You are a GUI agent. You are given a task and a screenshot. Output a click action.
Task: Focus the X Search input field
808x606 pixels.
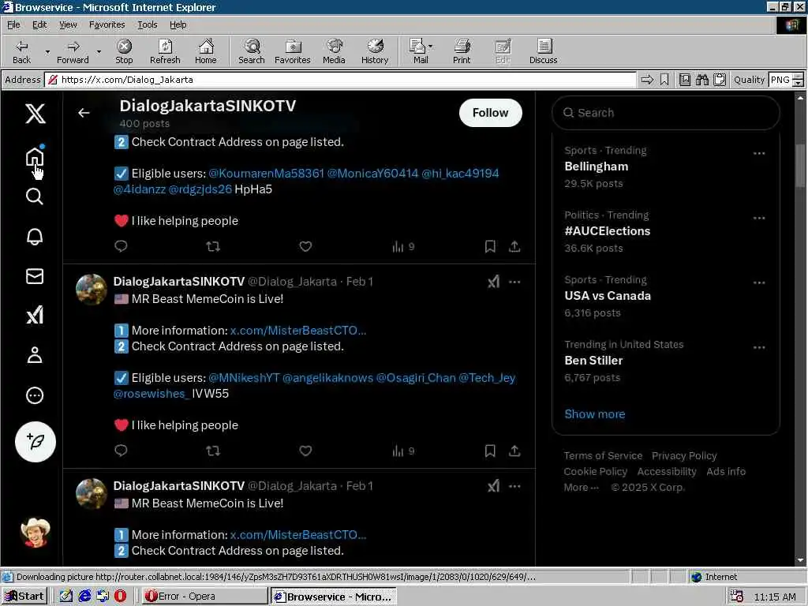pyautogui.click(x=665, y=113)
